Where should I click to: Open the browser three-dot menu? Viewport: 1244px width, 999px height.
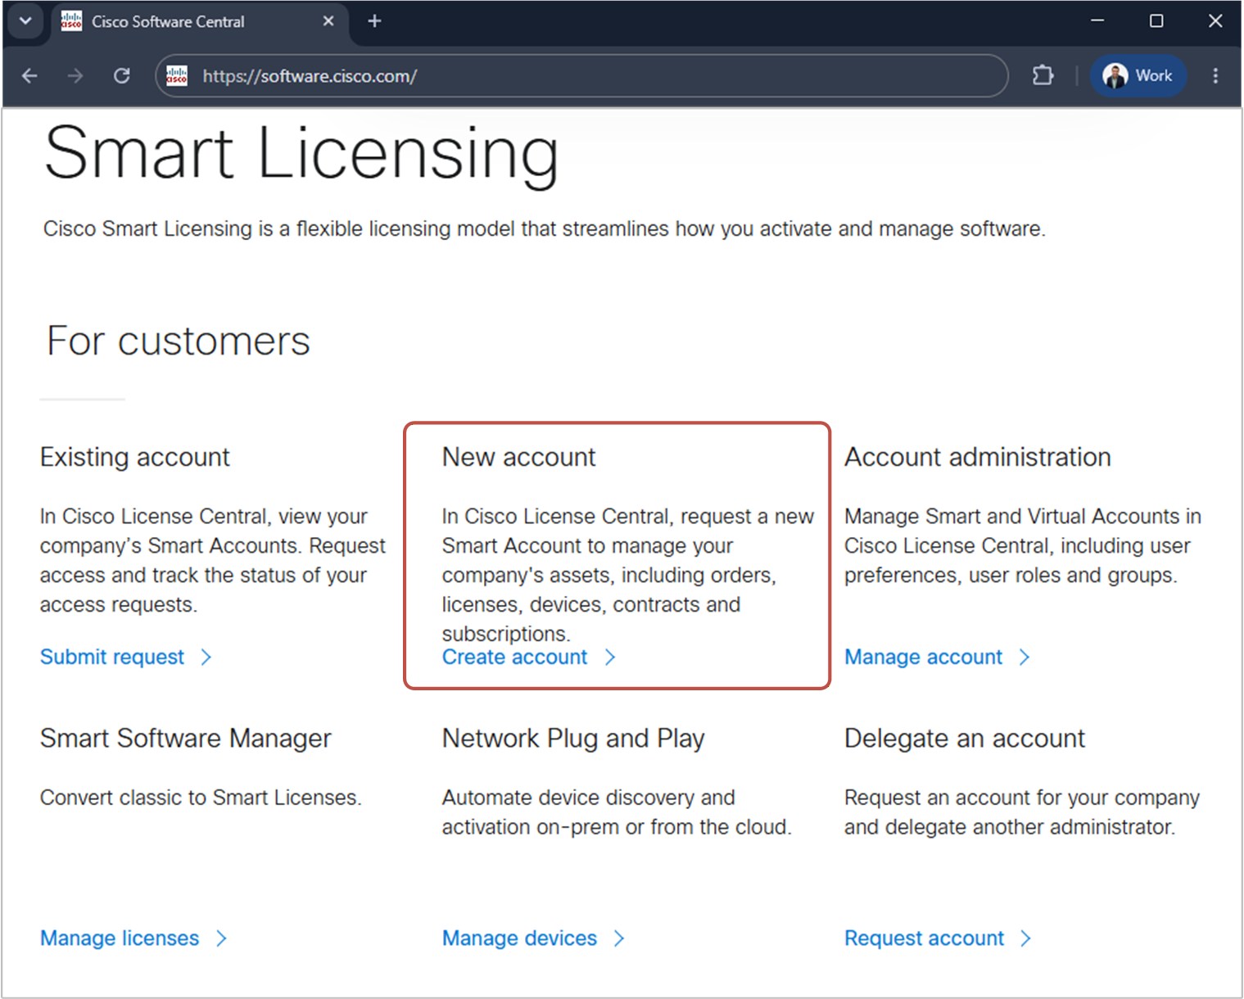click(1215, 76)
